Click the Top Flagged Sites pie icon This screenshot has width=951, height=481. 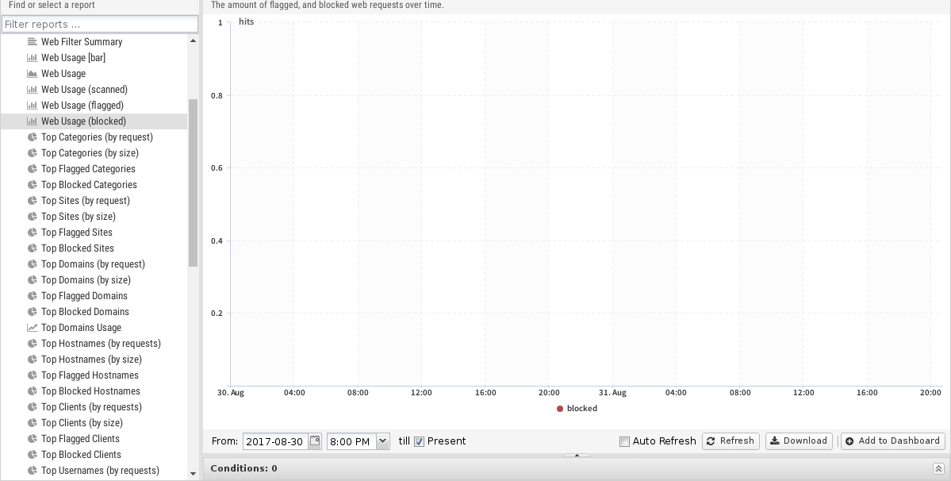[33, 233]
